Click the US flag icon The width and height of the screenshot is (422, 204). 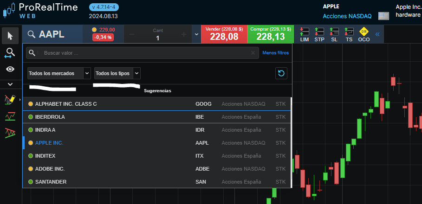pos(383,16)
